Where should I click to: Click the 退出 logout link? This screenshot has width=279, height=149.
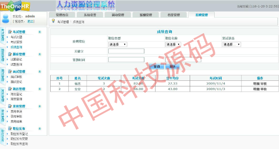click(x=30, y=21)
